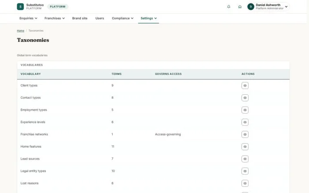Open the notifications bell

tap(229, 7)
